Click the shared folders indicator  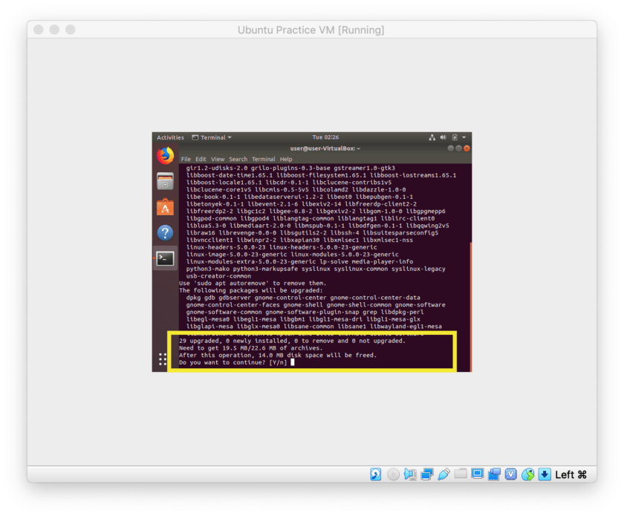(x=461, y=474)
